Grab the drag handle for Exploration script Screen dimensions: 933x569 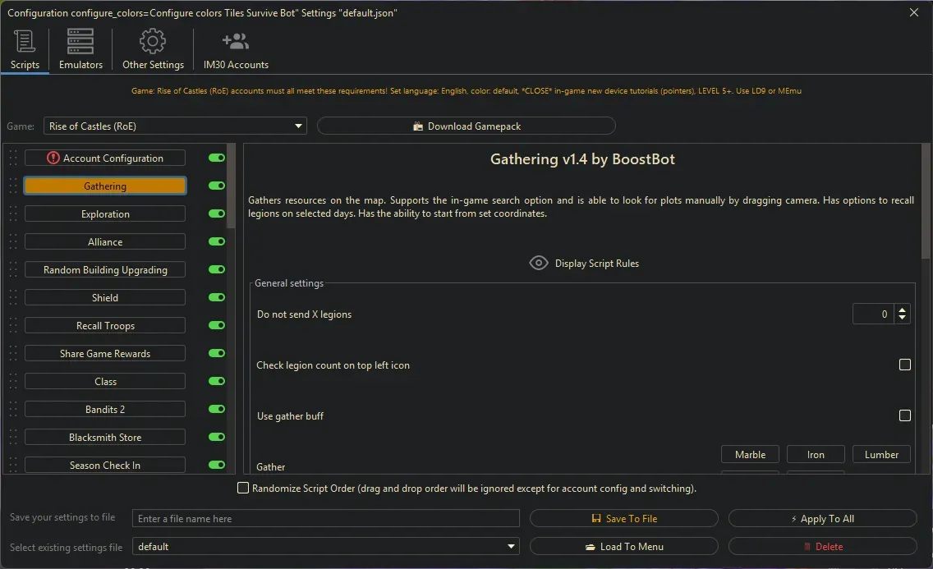pos(13,214)
